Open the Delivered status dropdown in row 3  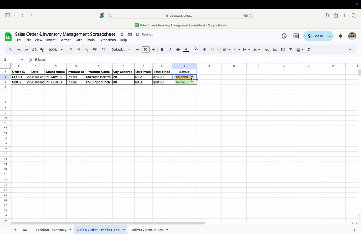coord(184,82)
